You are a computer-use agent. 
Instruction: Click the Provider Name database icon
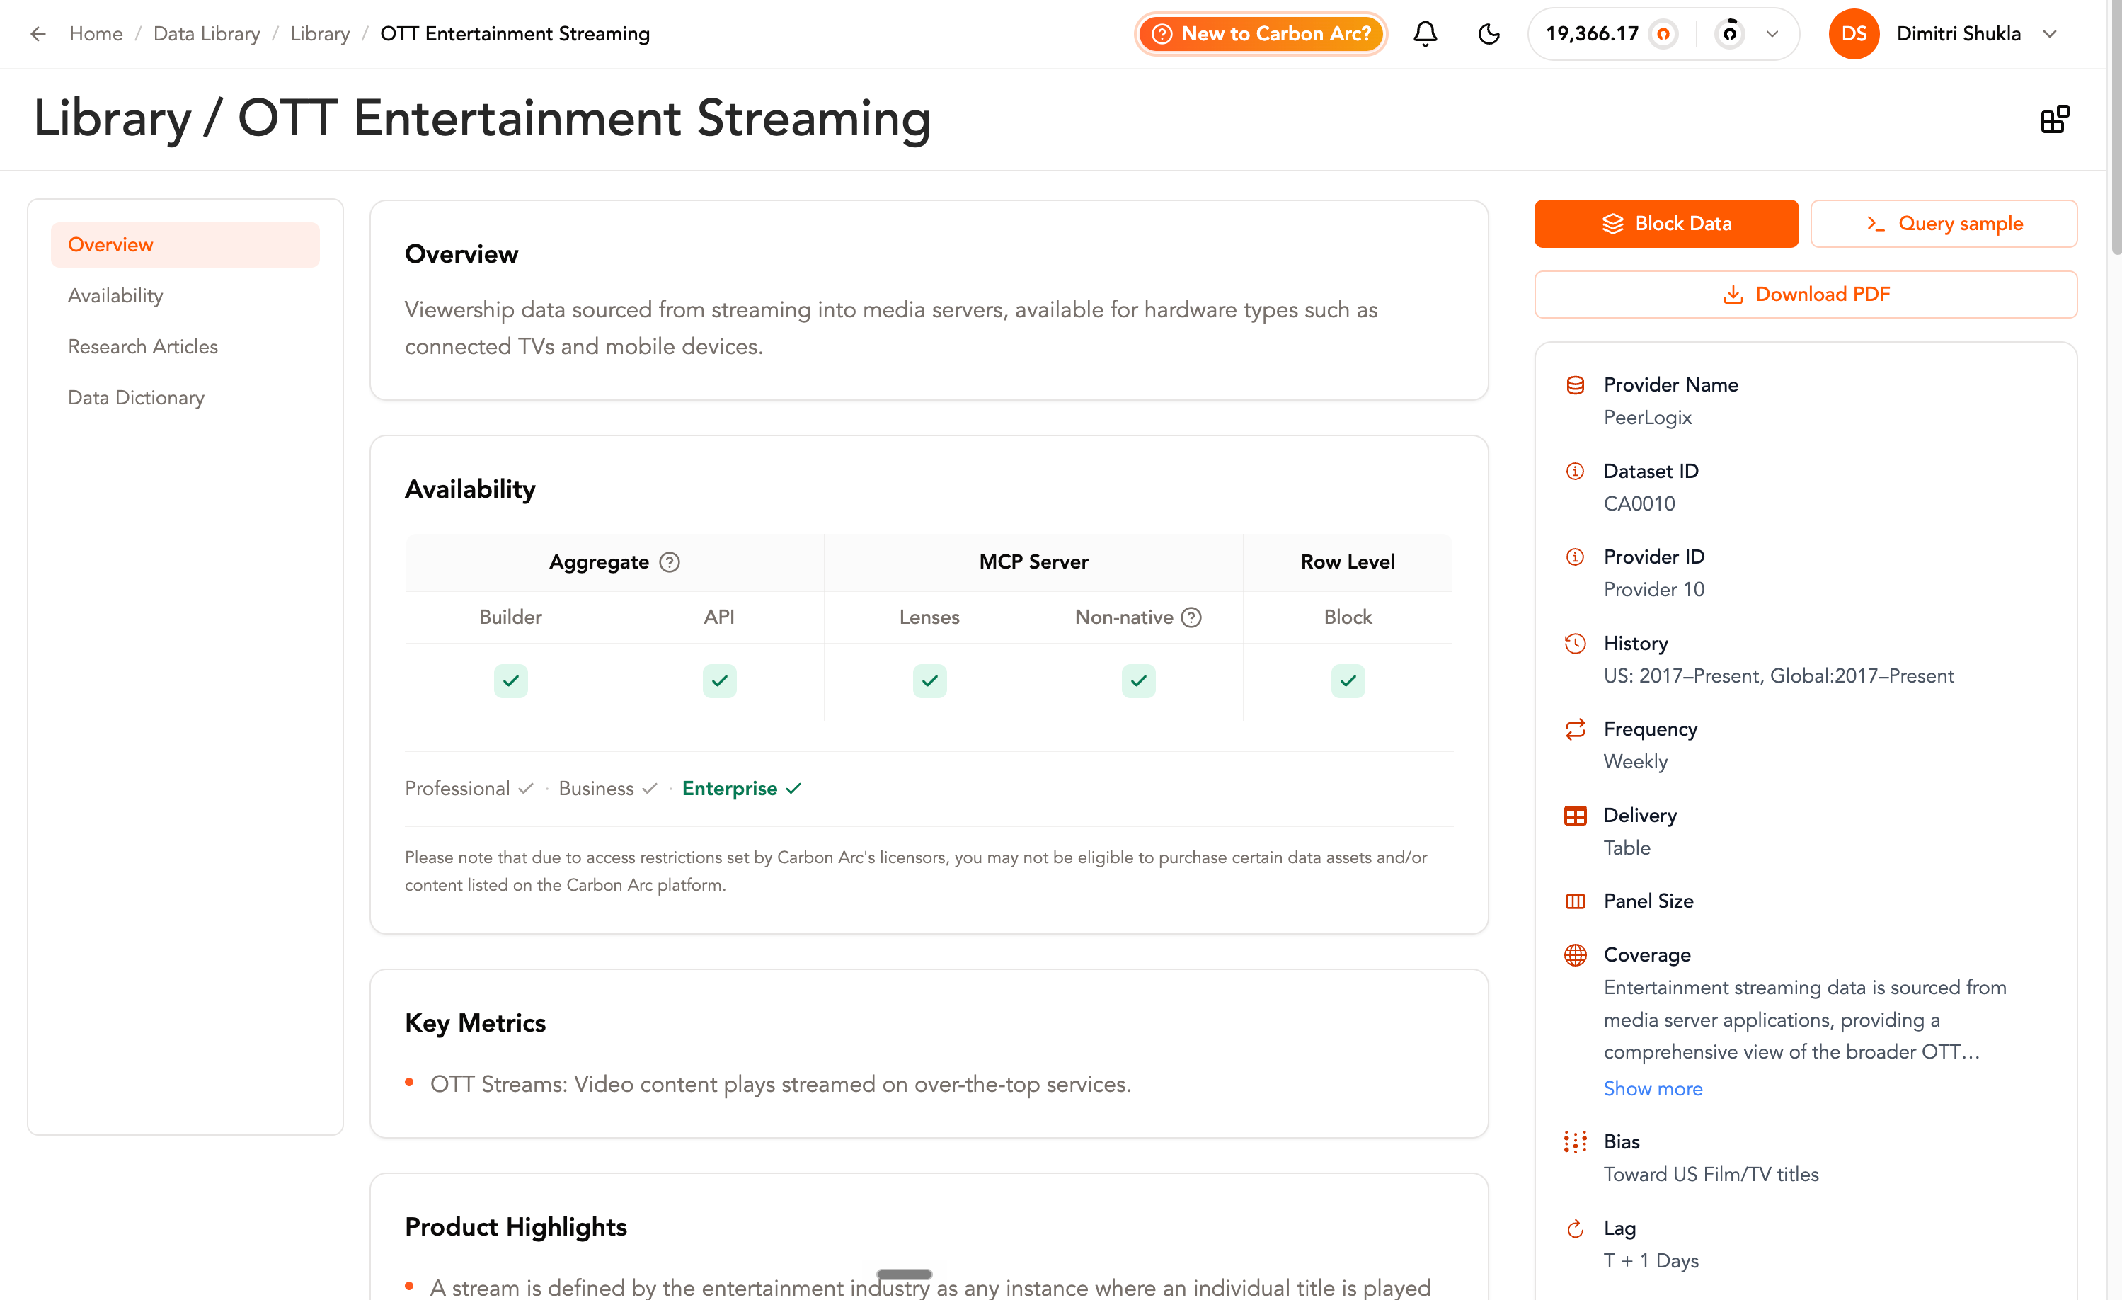pyautogui.click(x=1575, y=384)
